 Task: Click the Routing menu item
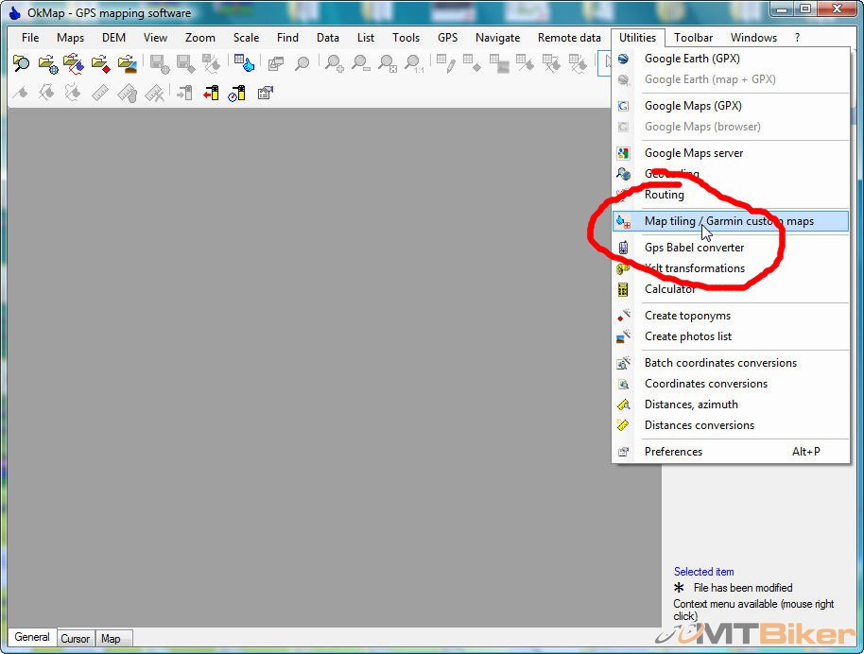click(664, 195)
